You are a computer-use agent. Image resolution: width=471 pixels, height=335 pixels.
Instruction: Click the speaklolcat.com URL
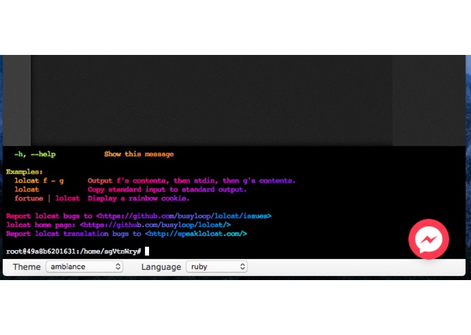196,233
